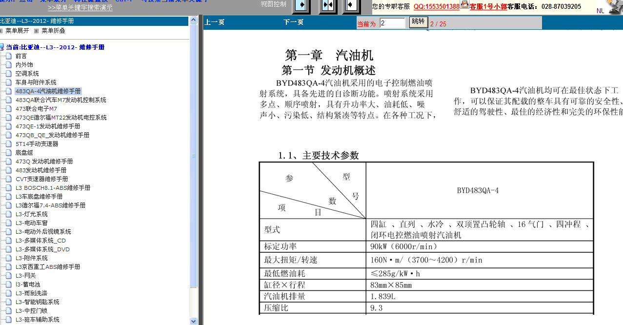Open L3车底盘维修手册
Screen dimensions: 623x325
(39, 197)
